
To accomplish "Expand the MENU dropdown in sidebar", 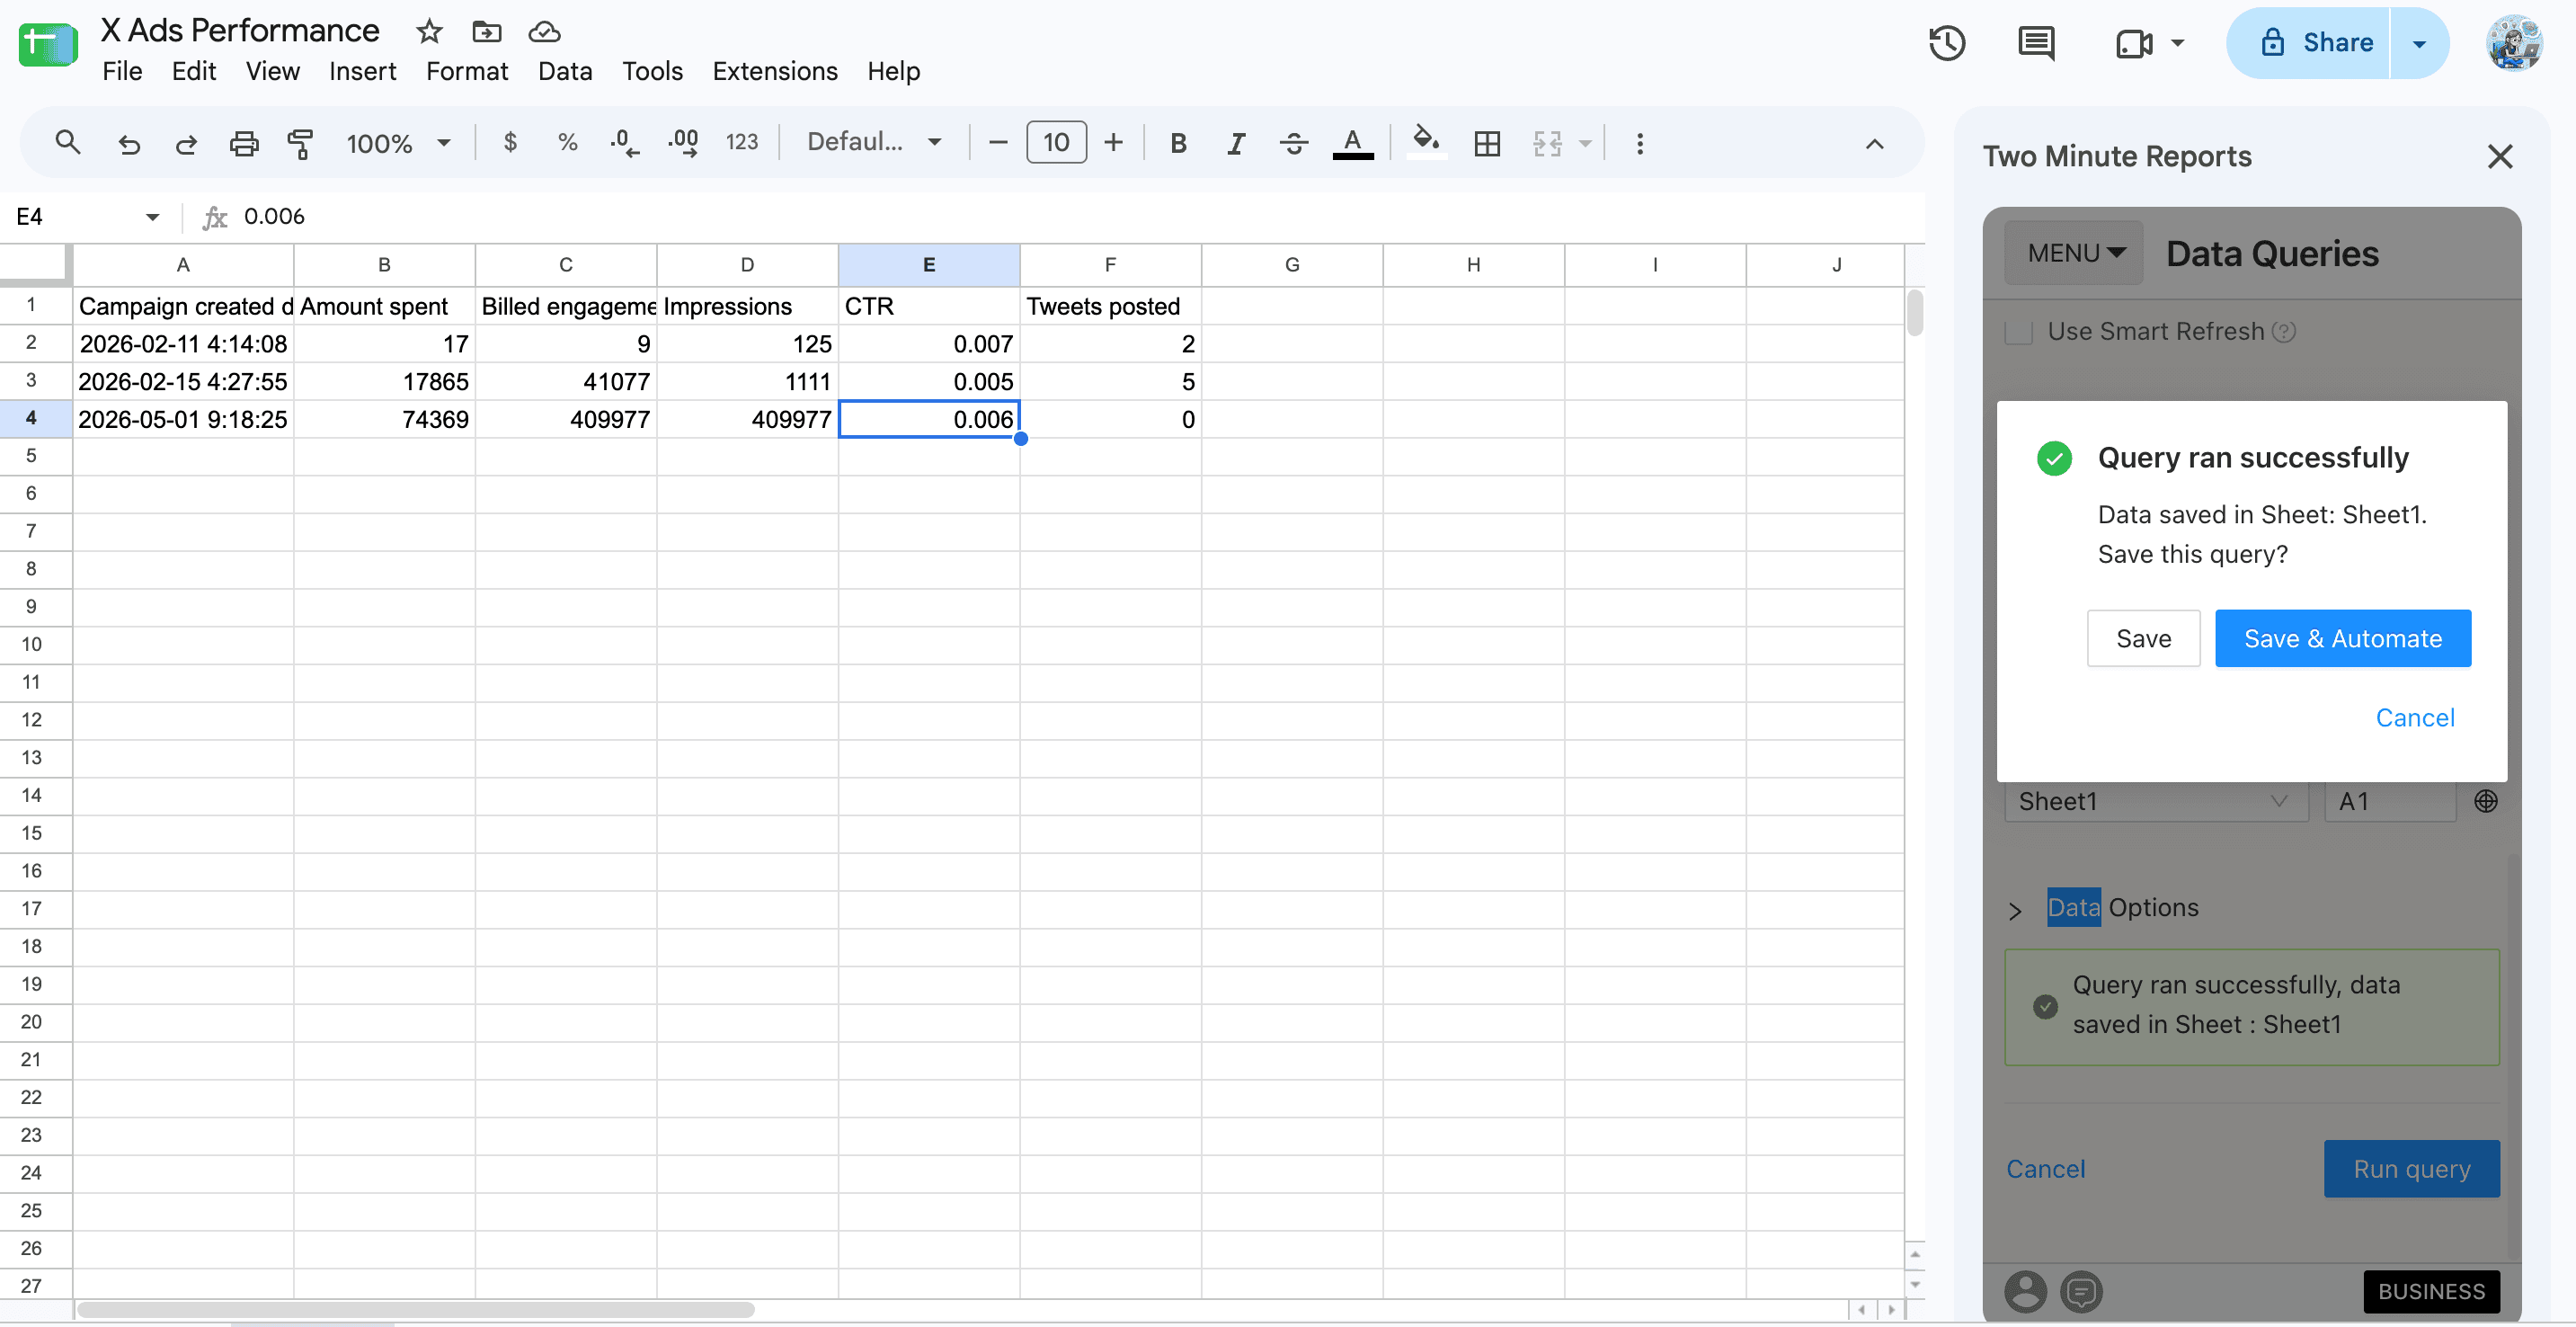I will click(2074, 253).
